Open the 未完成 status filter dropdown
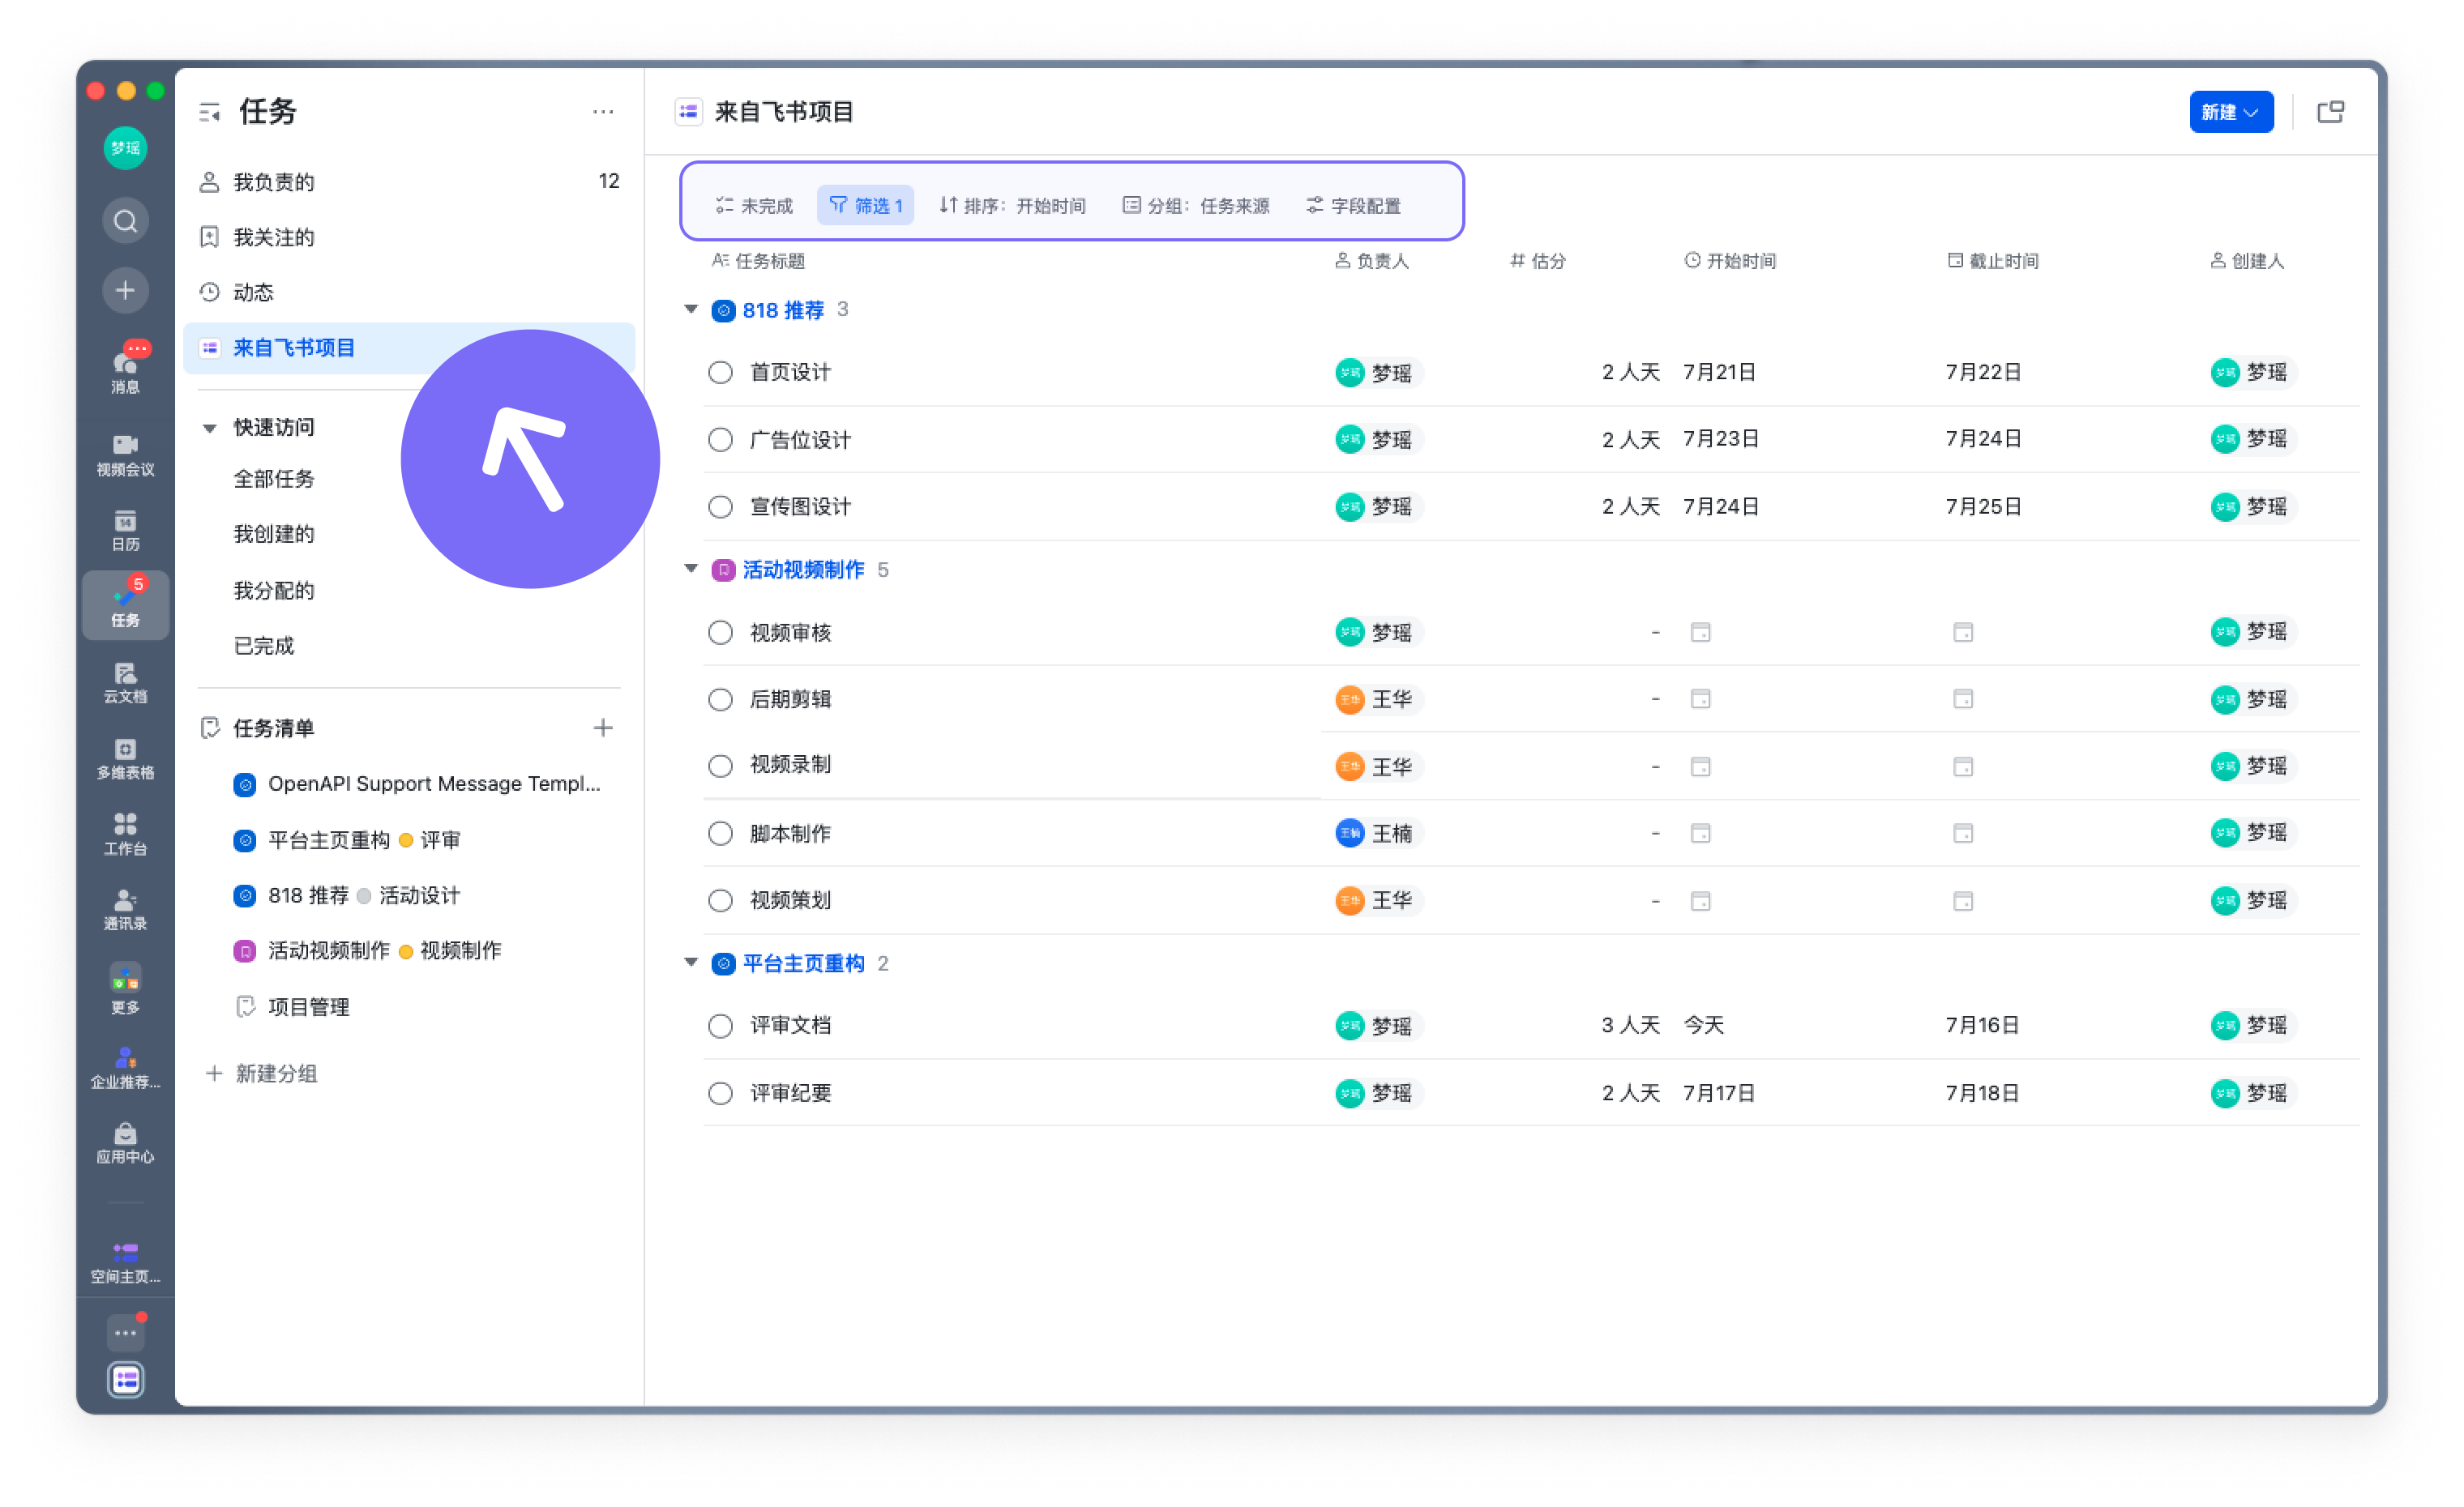The width and height of the screenshot is (2464, 1507). 754,205
